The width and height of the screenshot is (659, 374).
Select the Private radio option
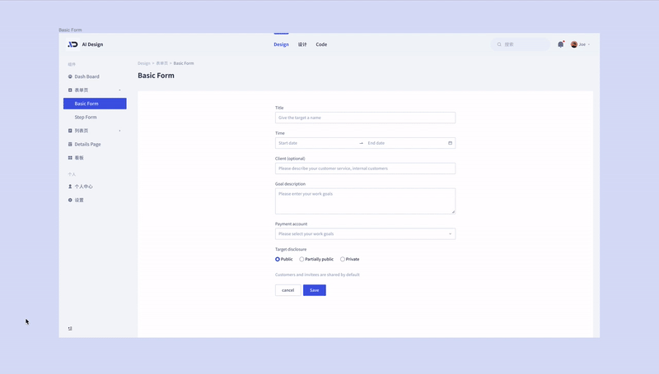coord(343,259)
